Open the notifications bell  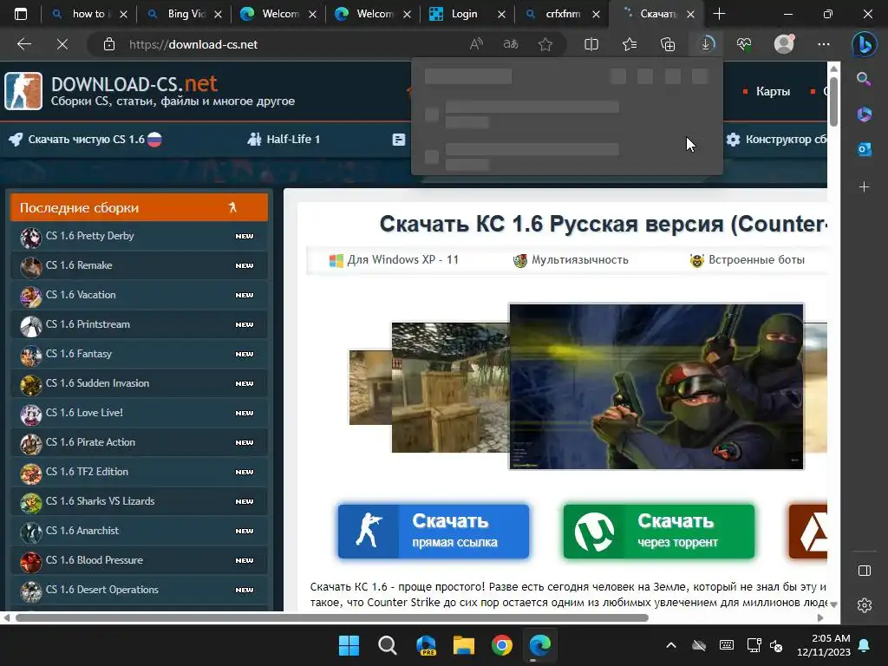point(865,645)
